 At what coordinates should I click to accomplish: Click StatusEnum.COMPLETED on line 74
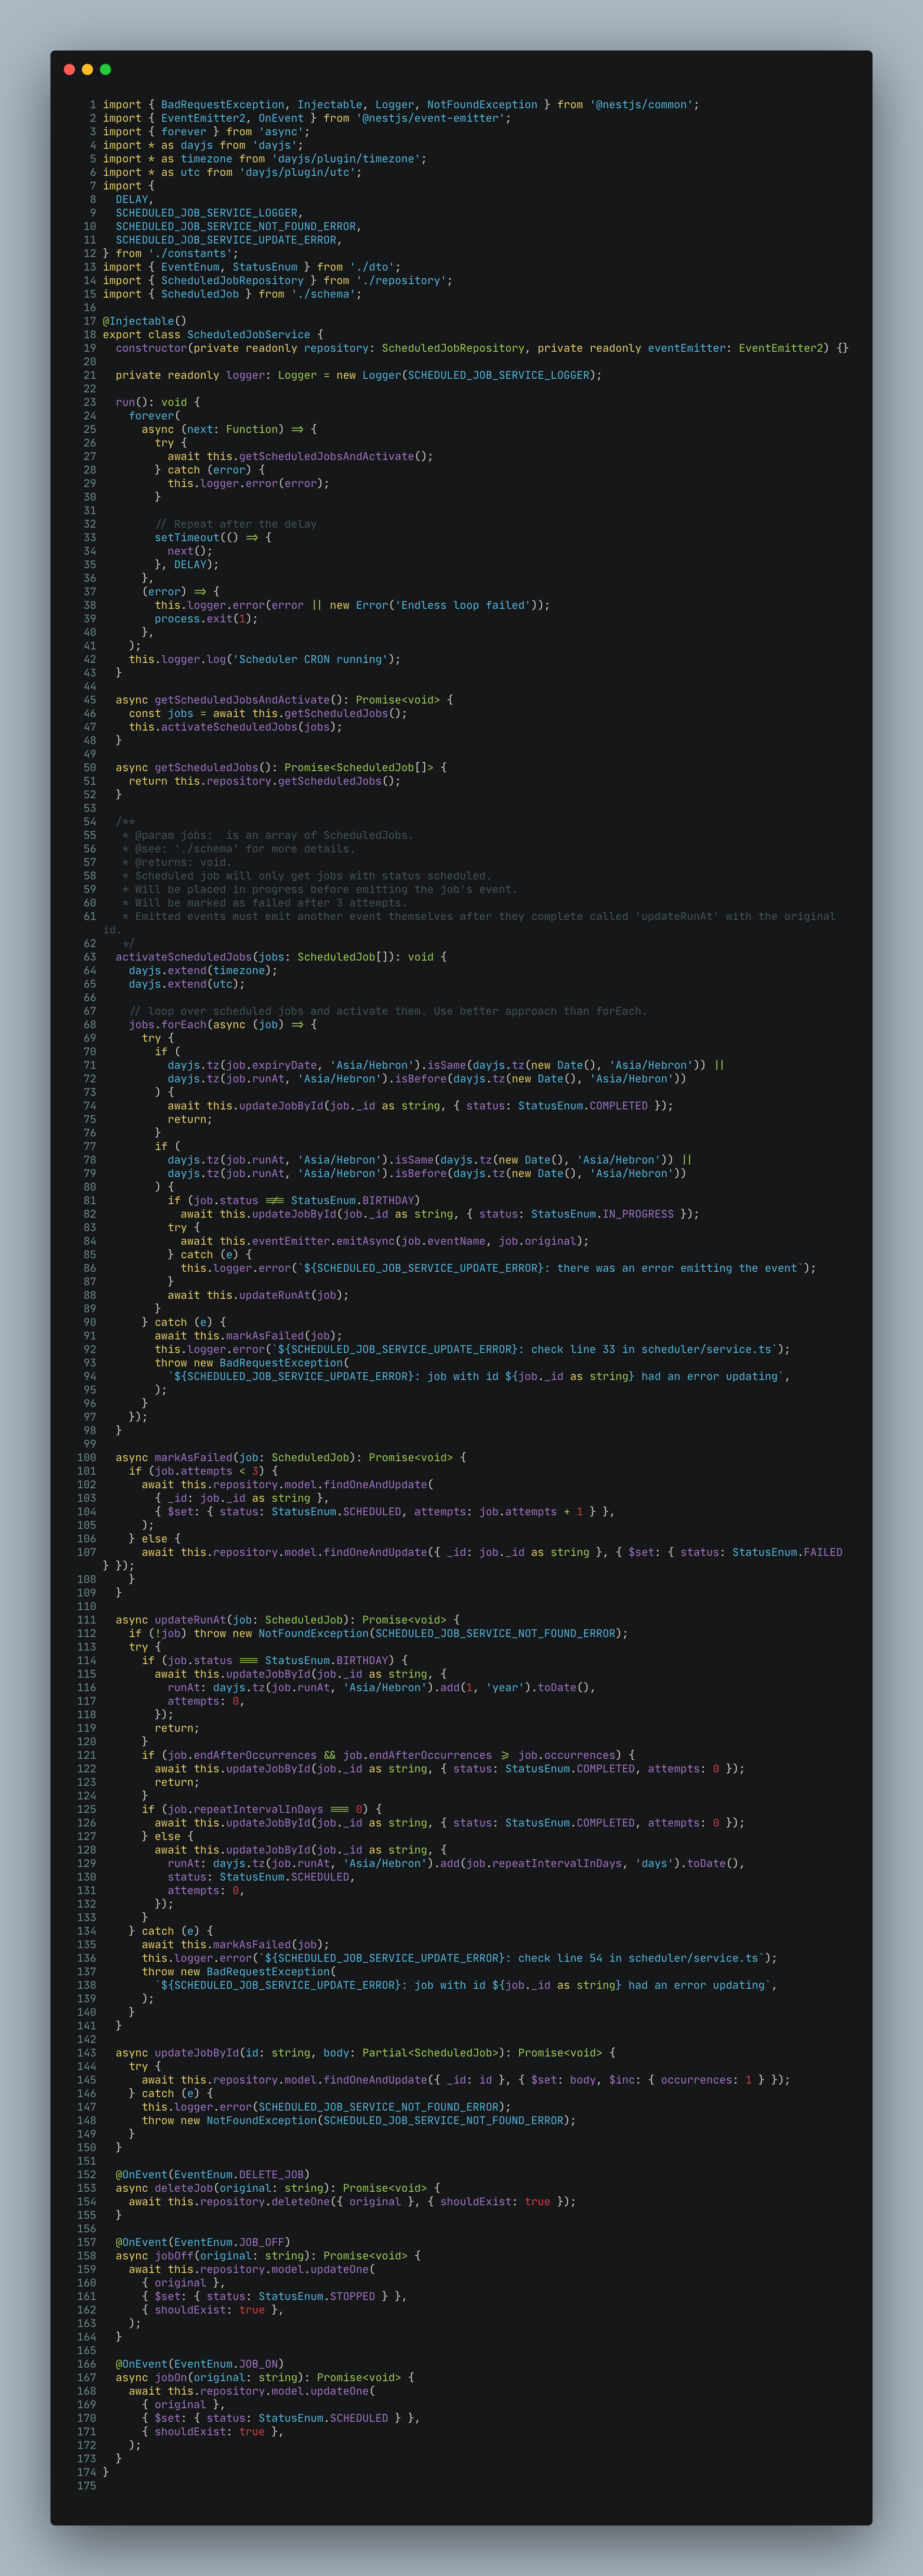(582, 1106)
